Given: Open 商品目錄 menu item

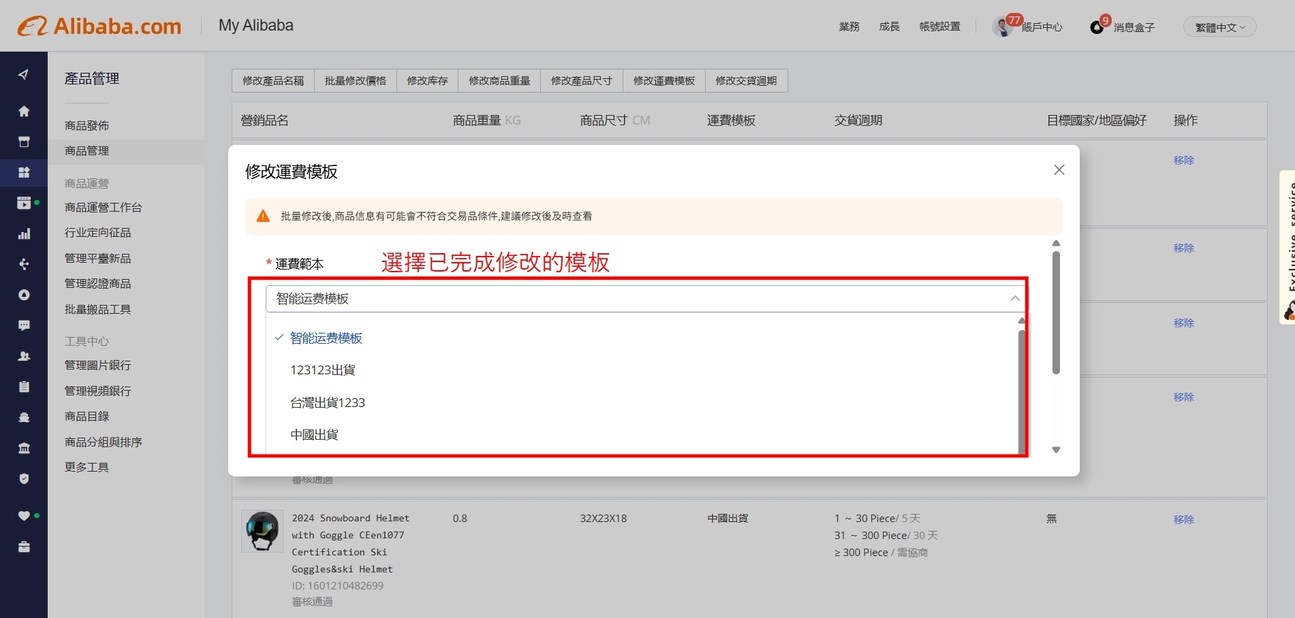Looking at the screenshot, I should pos(87,417).
